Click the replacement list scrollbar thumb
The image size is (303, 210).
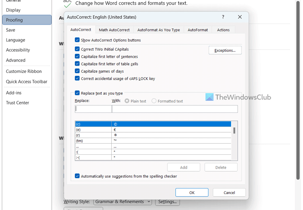point(234,131)
